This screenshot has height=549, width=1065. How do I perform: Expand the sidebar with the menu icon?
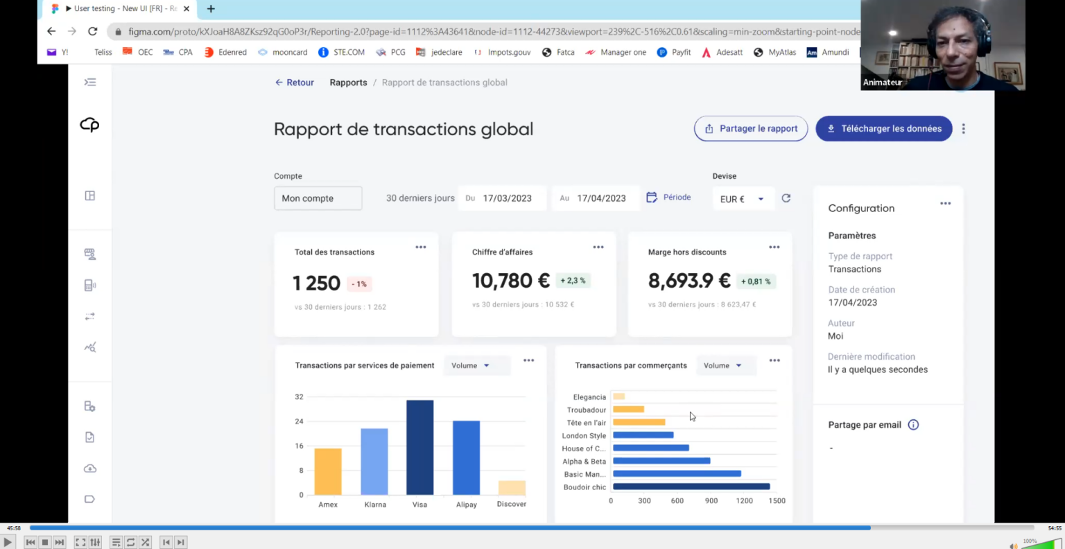coord(90,82)
